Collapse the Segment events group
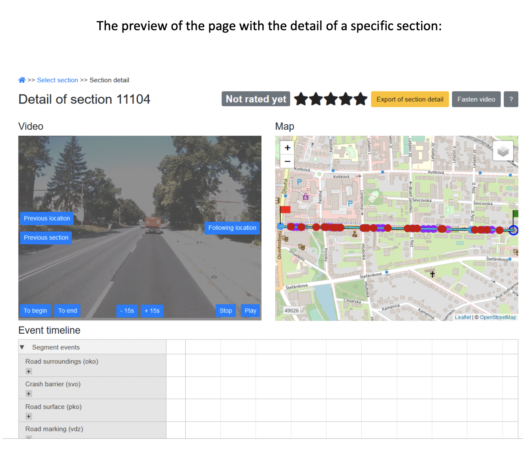 pos(22,347)
